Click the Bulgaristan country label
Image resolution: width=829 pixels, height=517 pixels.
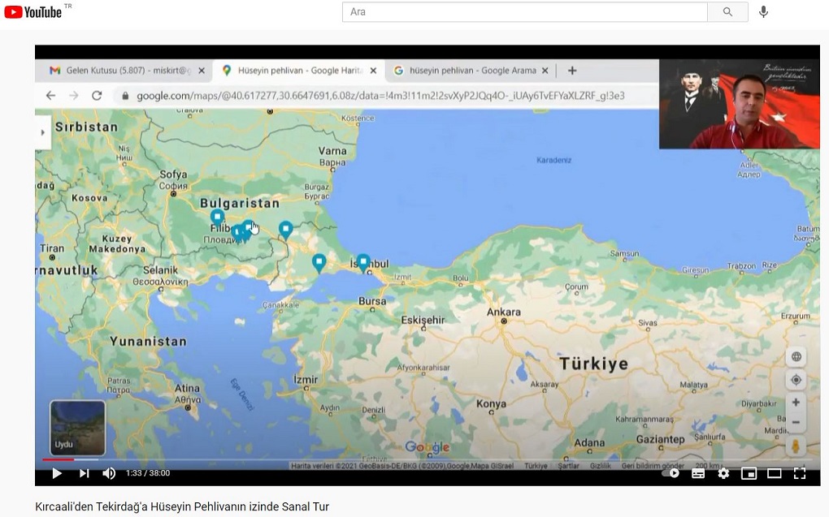tap(240, 204)
